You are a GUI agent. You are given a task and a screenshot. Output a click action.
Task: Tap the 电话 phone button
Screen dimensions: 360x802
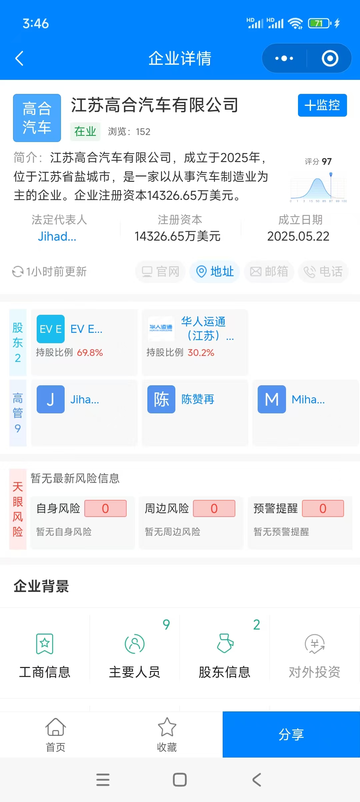point(323,272)
